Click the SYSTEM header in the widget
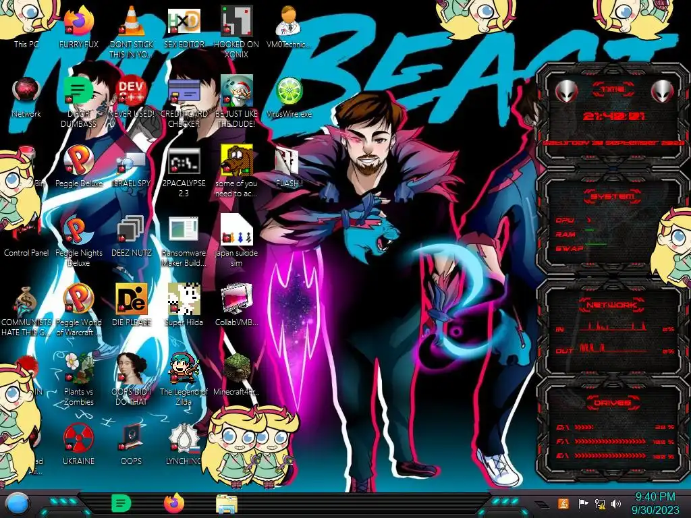Image resolution: width=691 pixels, height=518 pixels. coord(613,196)
